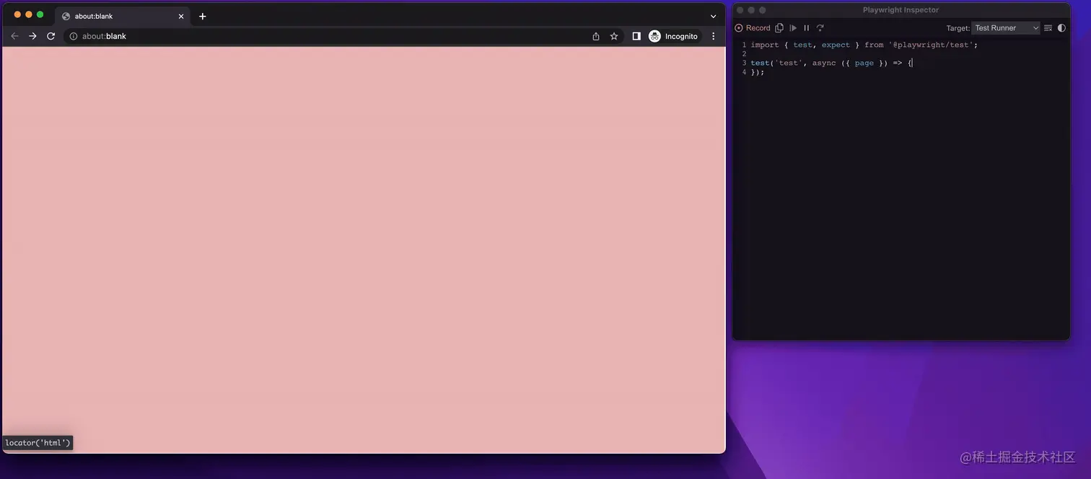Screen dimensions: 1091x479
Task: Select Test Runner from the target selector
Action: point(1006,27)
